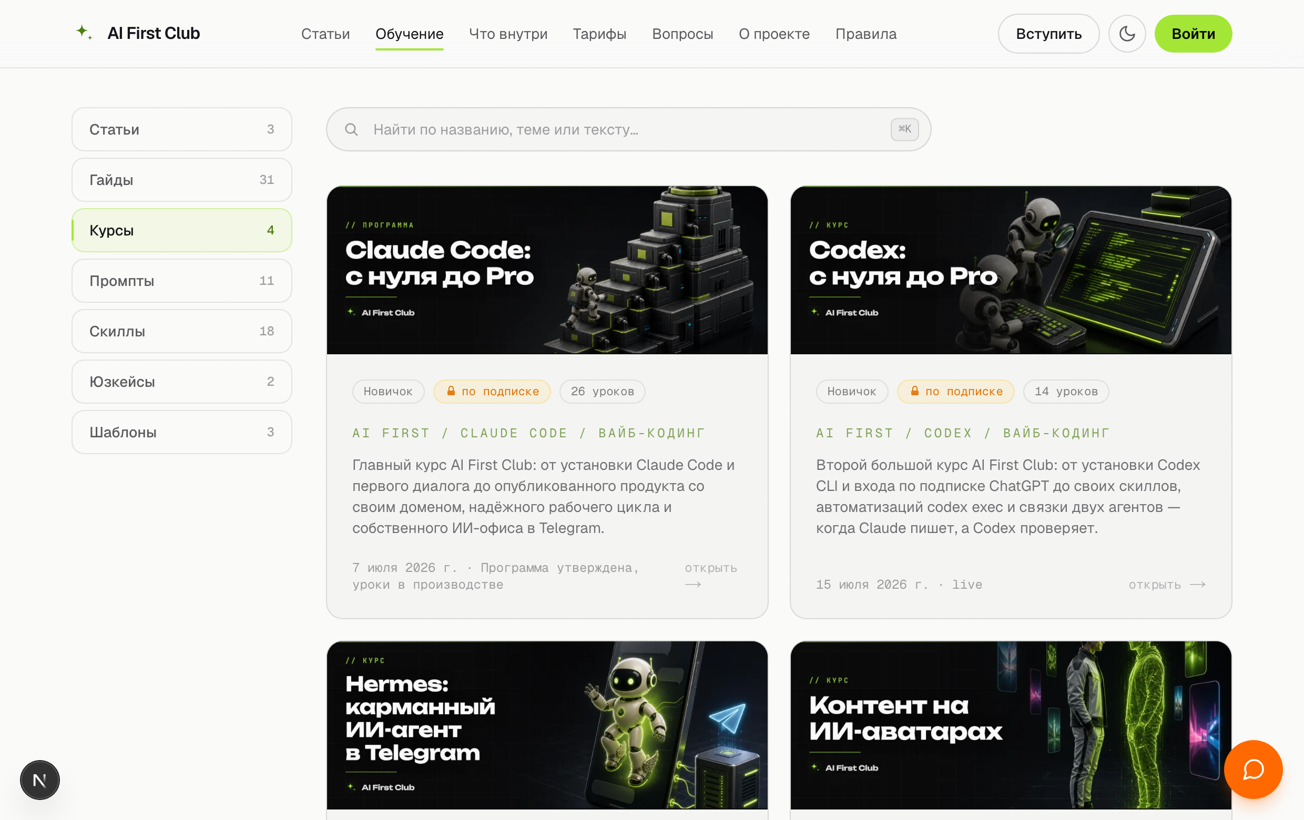The image size is (1304, 820).
Task: Select the Курсы sidebar category
Action: pyautogui.click(x=182, y=230)
